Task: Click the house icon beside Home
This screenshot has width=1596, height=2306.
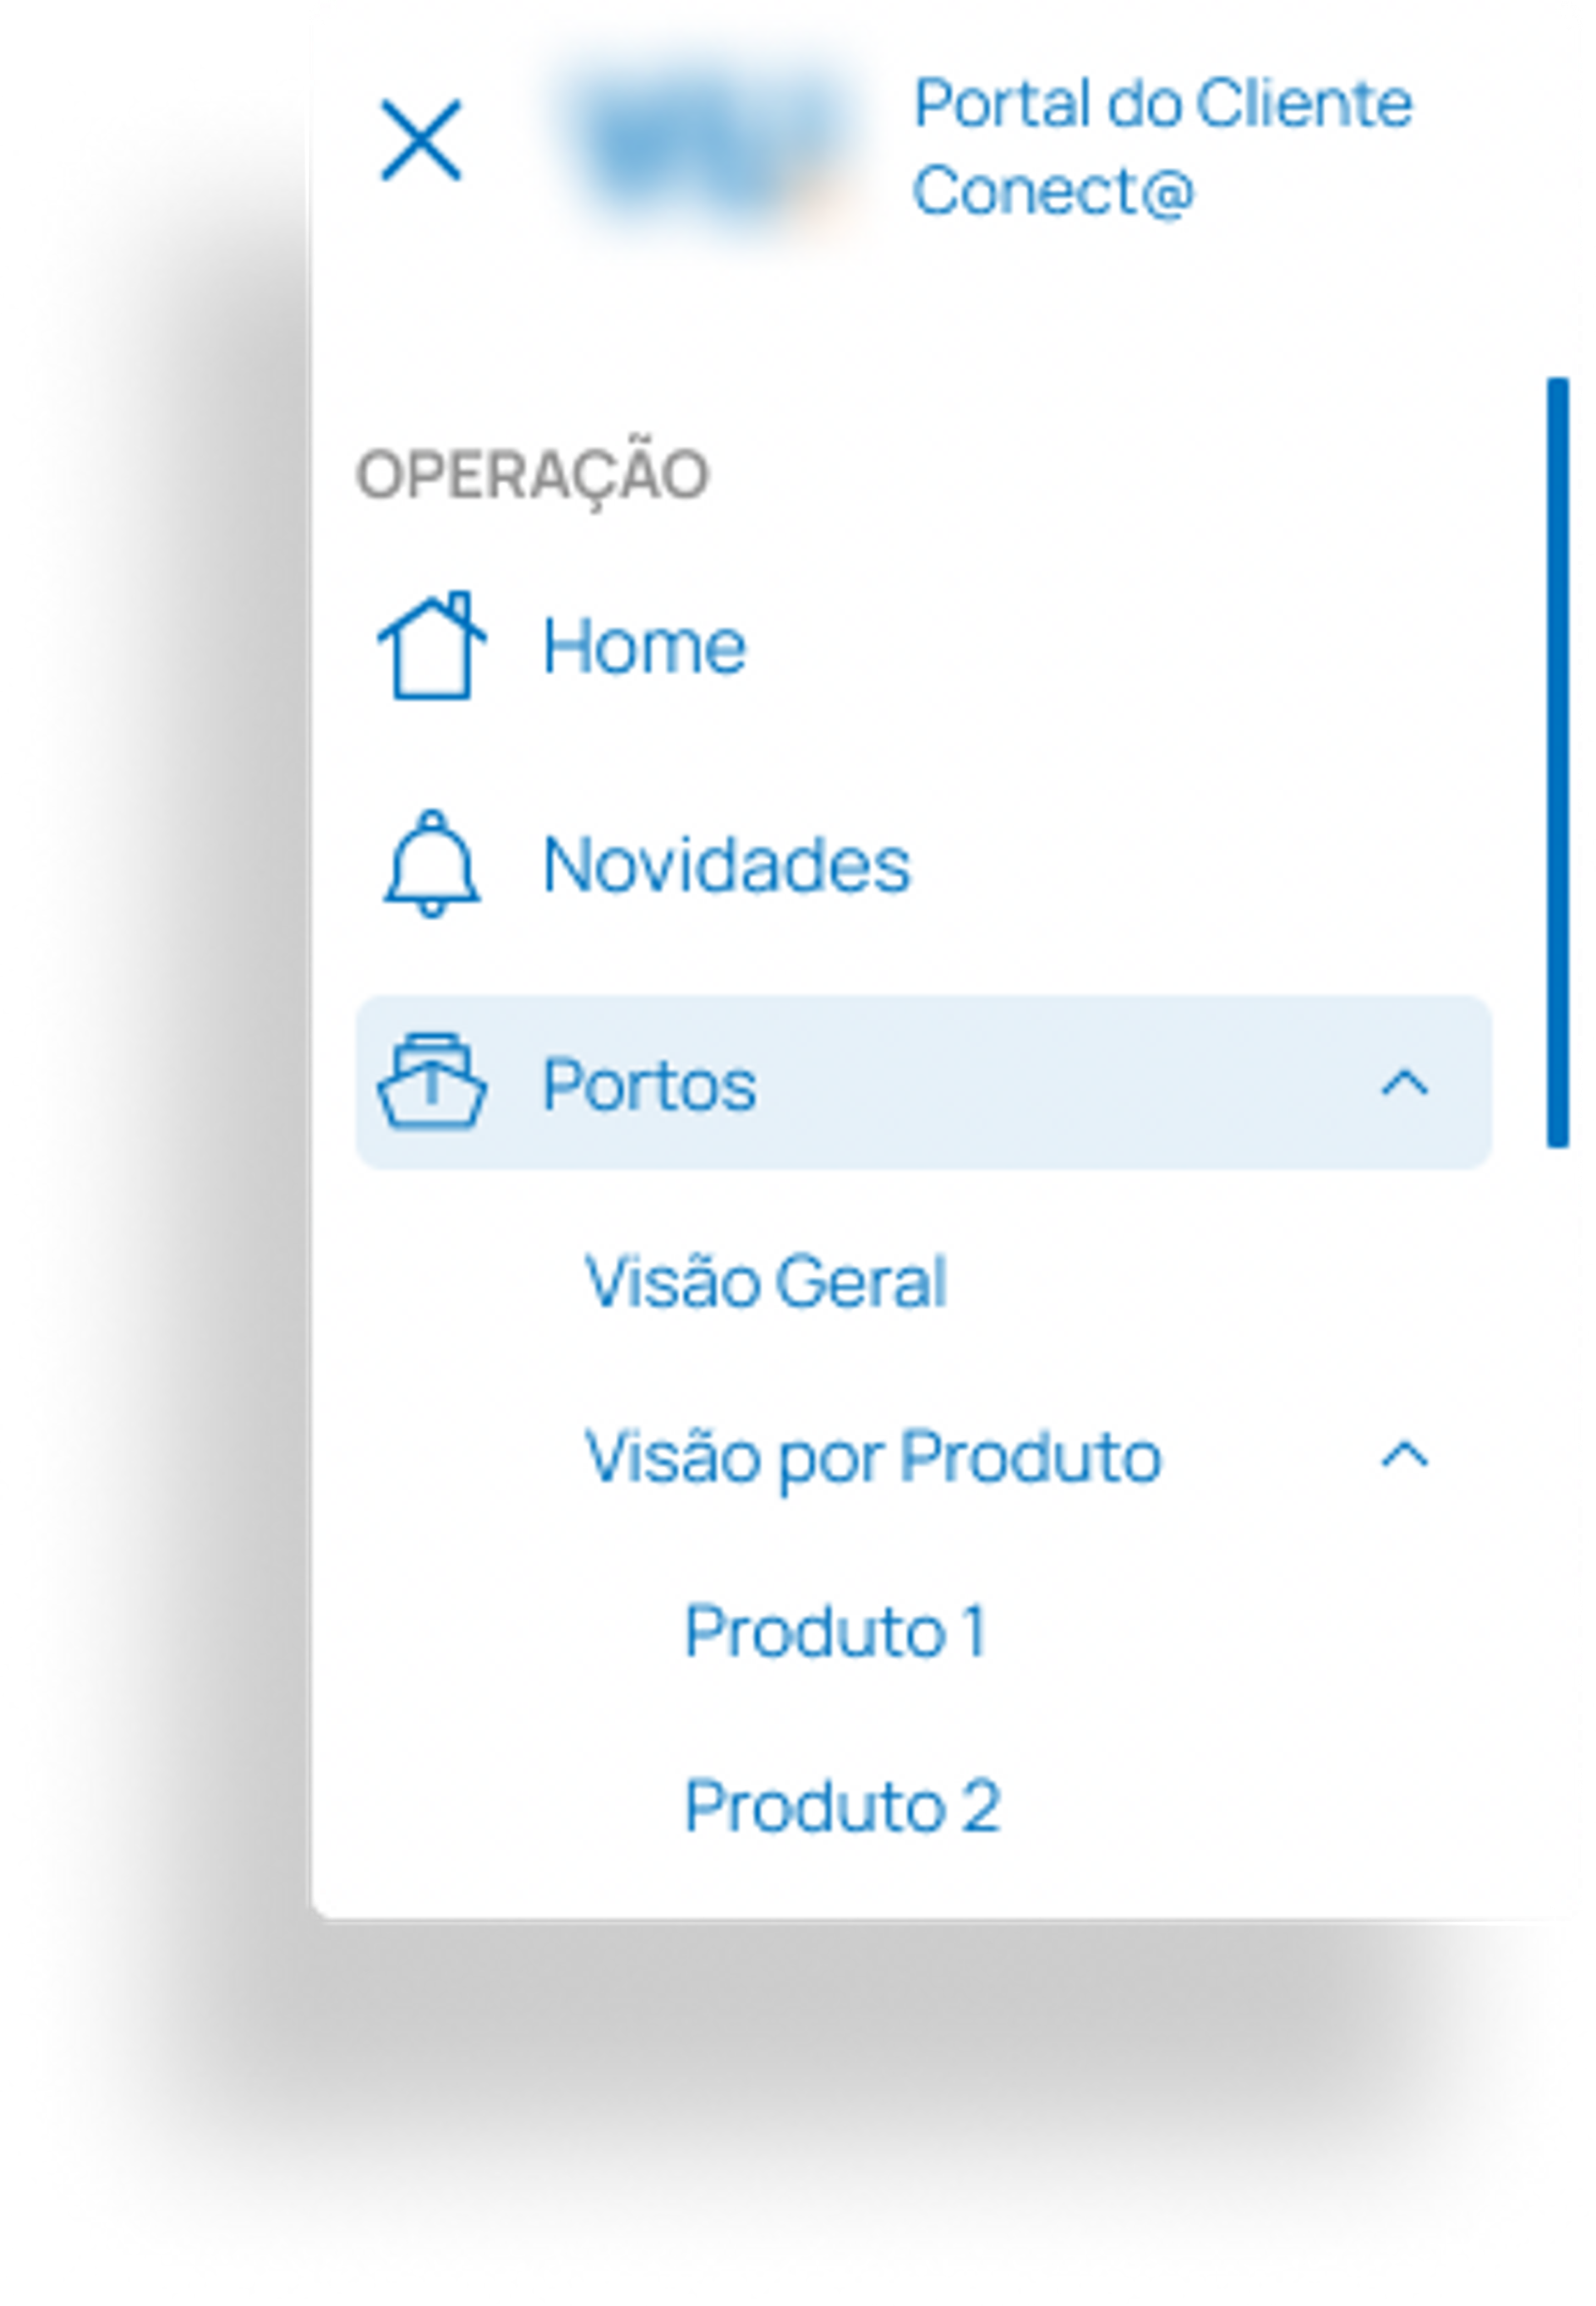Action: coord(432,645)
